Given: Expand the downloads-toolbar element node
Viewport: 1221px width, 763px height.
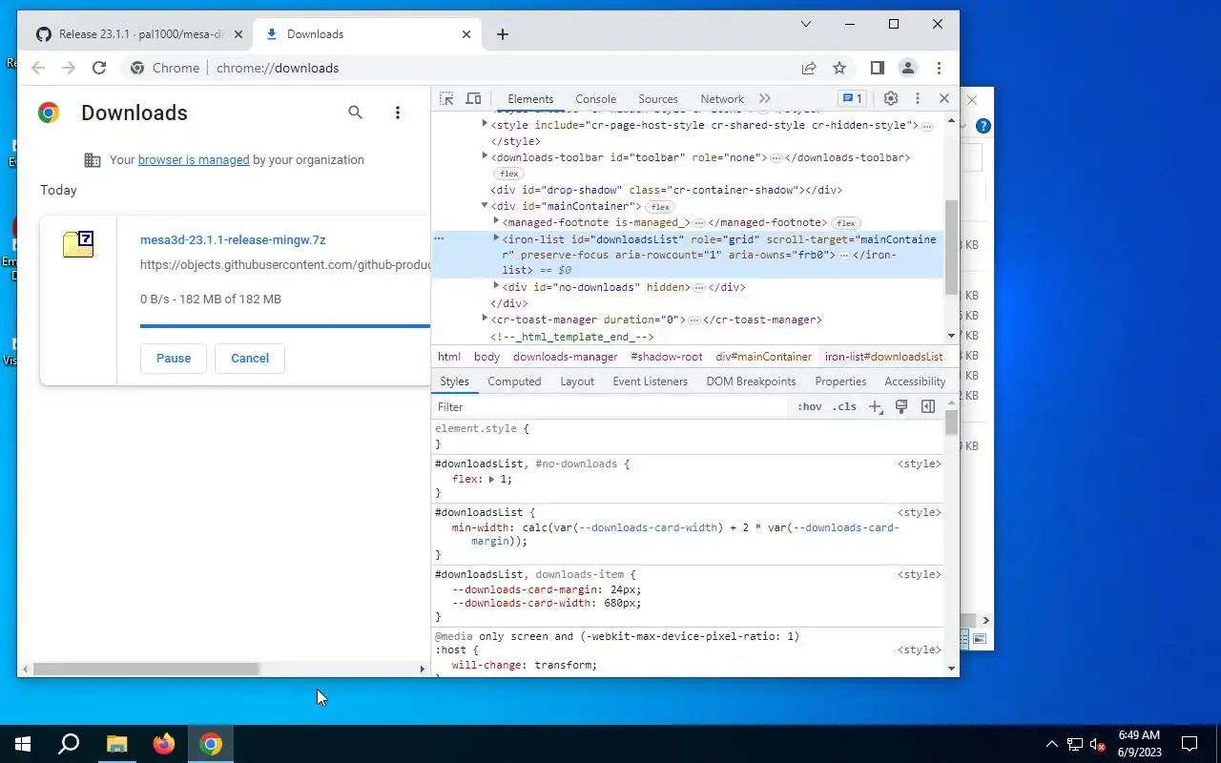Looking at the screenshot, I should pyautogui.click(x=485, y=156).
